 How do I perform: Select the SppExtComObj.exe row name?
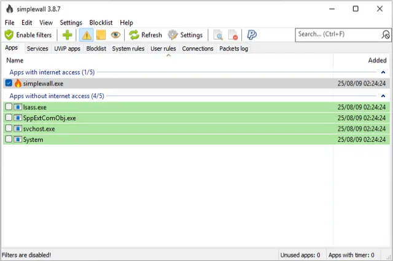(49, 118)
